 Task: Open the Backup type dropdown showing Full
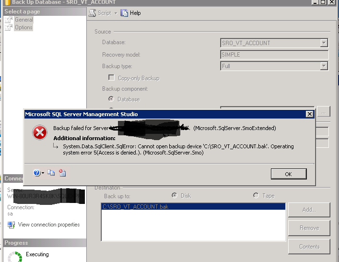274,66
